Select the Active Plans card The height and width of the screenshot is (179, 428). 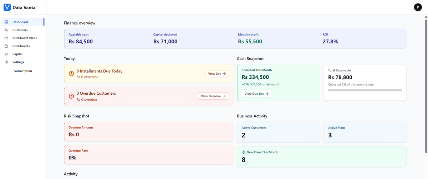pyautogui.click(x=365, y=132)
